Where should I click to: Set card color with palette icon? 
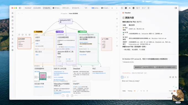pos(23,35)
